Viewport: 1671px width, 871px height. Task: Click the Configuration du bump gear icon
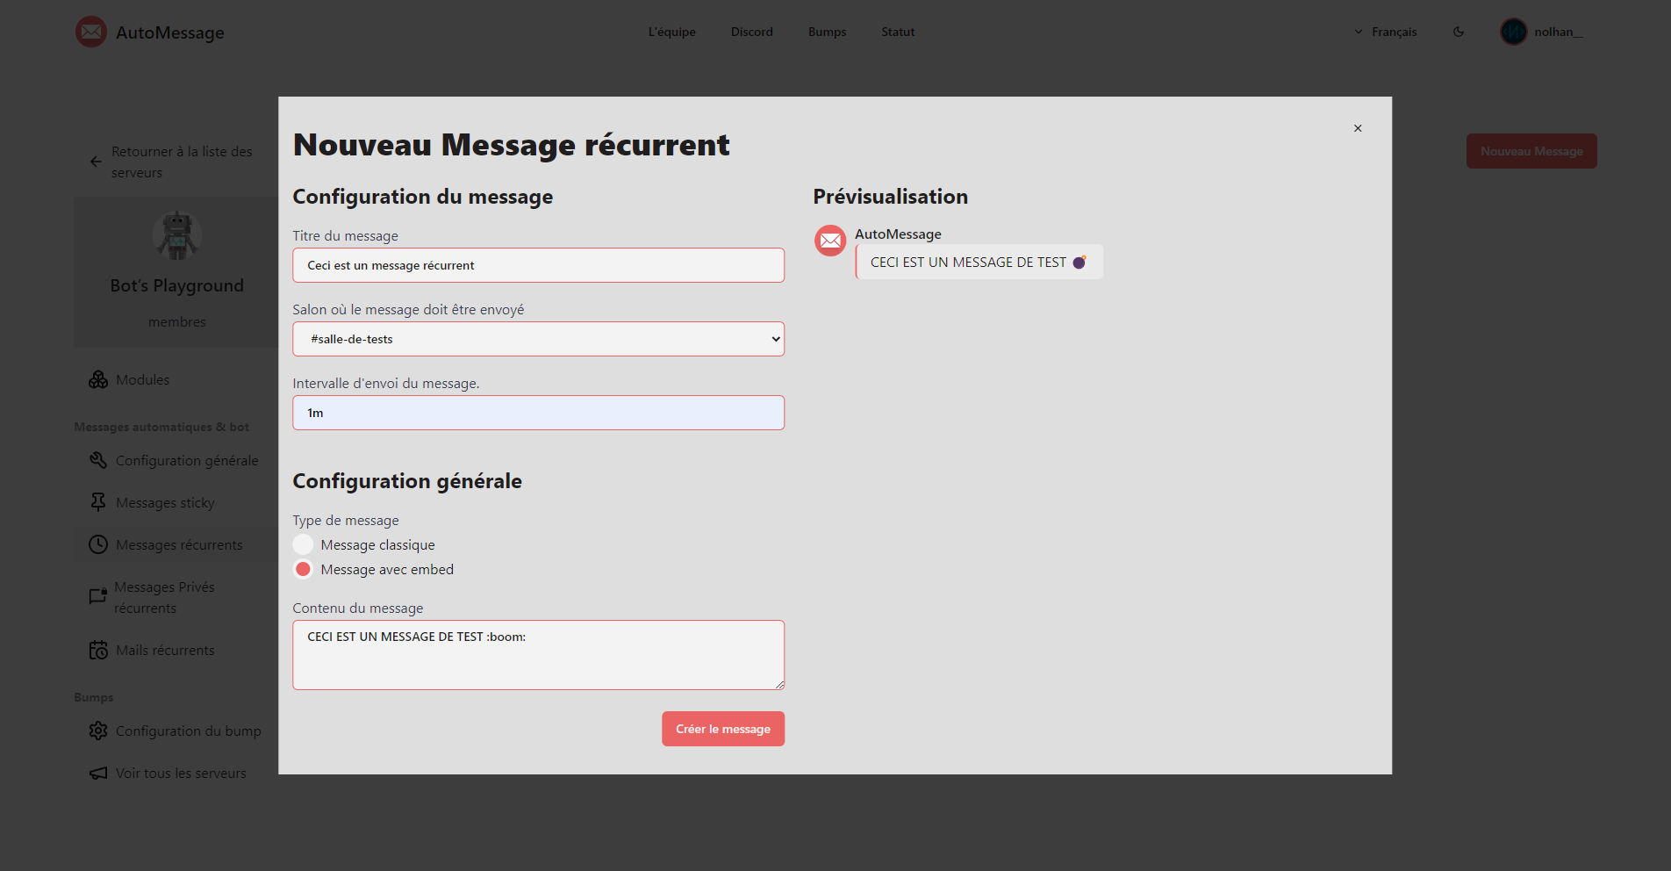pos(98,731)
